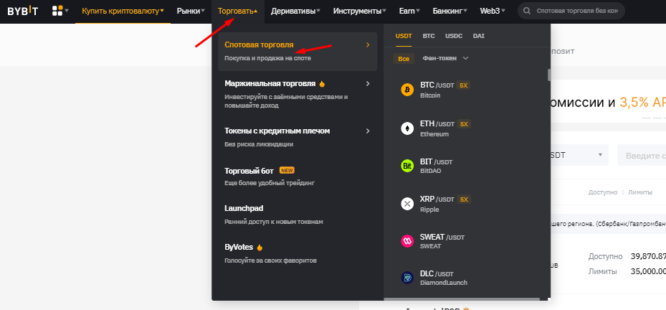The height and width of the screenshot is (310, 666).
Task: Select the Все filter chip
Action: pos(404,59)
